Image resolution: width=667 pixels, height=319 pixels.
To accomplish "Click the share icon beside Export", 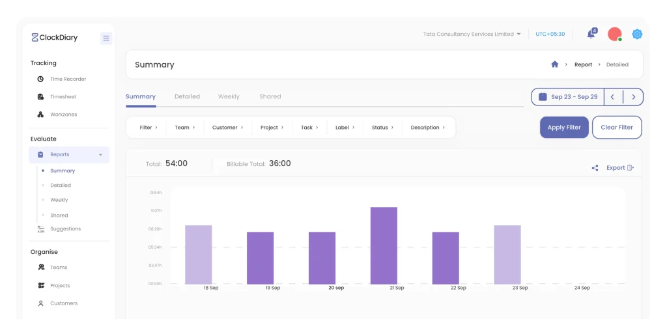I will [595, 168].
